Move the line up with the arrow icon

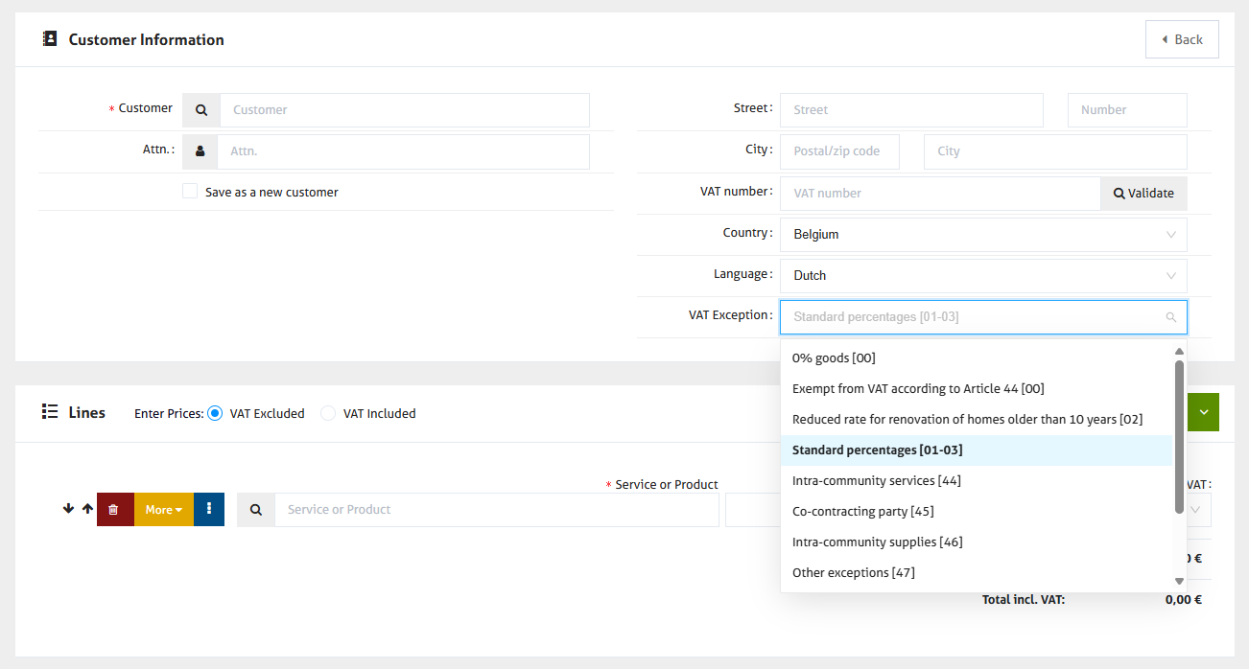click(87, 509)
